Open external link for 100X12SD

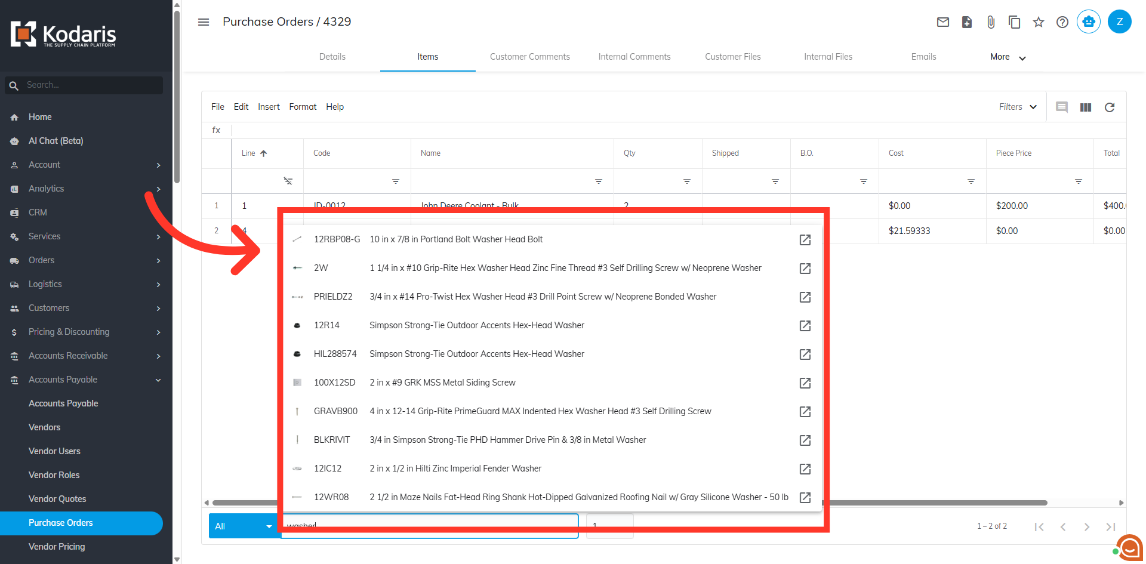(x=805, y=383)
